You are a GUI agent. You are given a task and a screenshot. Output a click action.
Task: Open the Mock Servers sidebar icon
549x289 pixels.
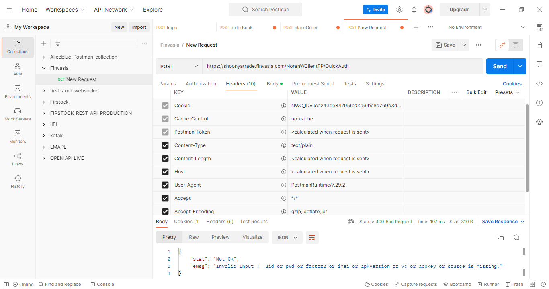pos(18,114)
